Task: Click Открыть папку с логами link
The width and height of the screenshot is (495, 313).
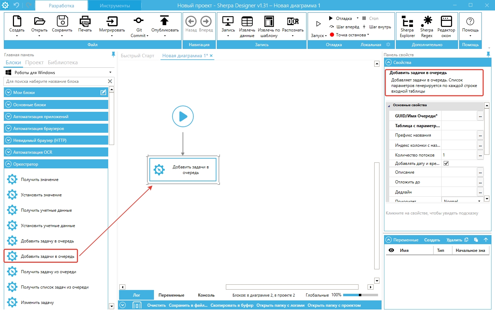Action: [x=280, y=305]
